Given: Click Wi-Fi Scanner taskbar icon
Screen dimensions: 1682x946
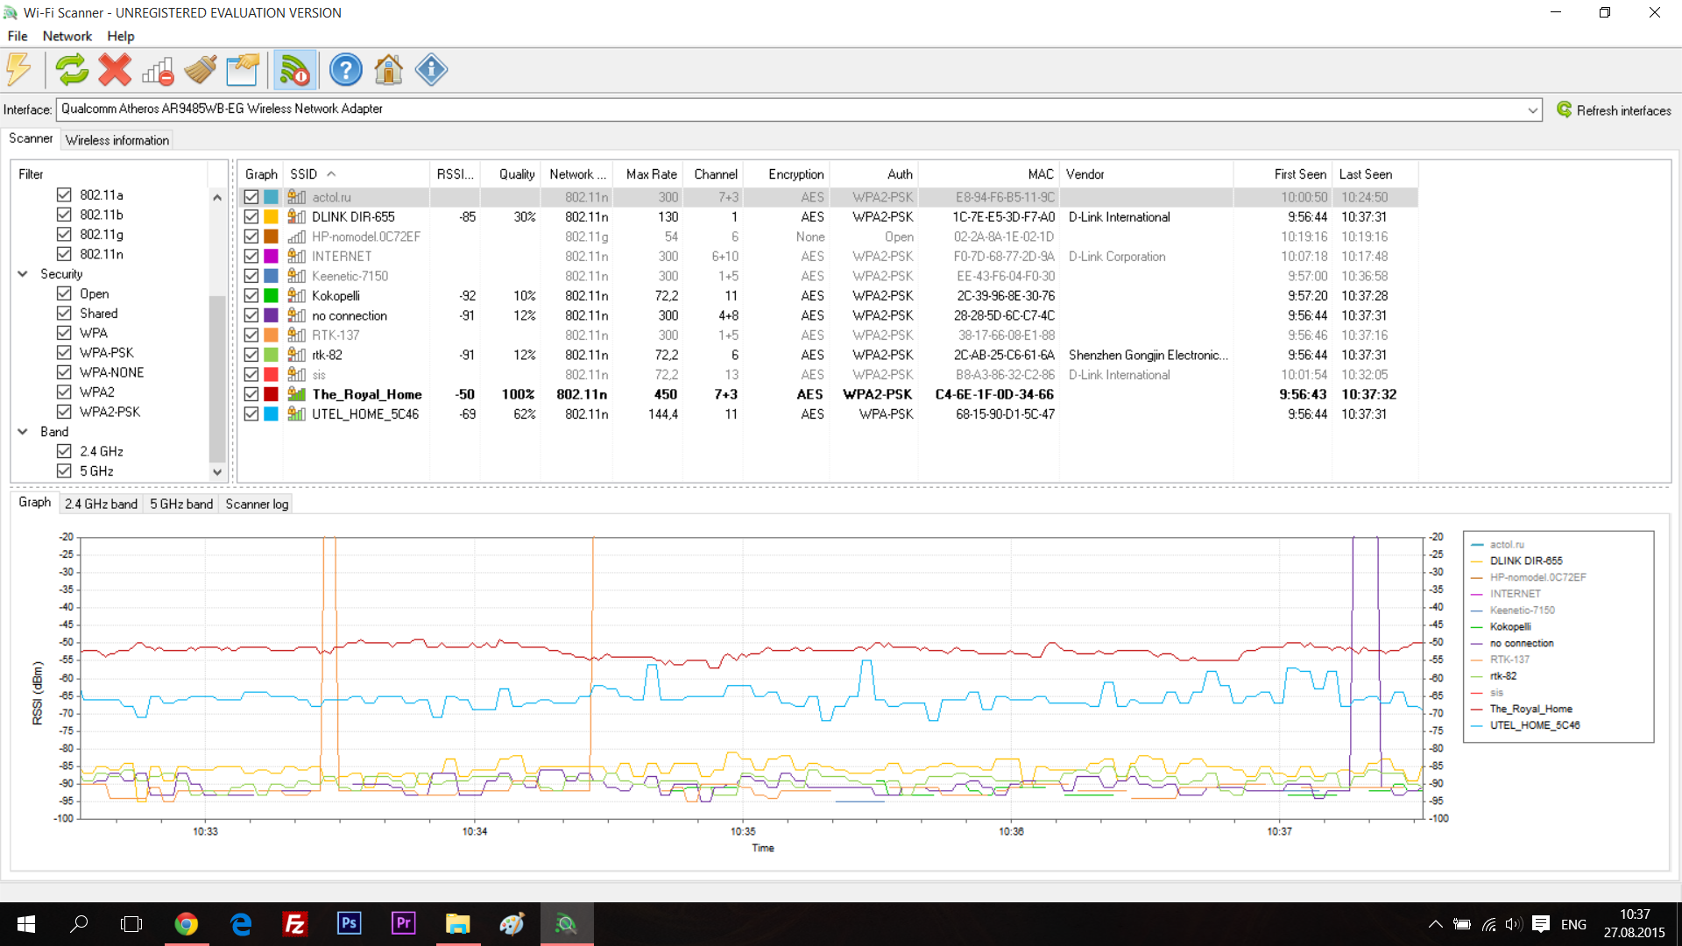Looking at the screenshot, I should 566,924.
